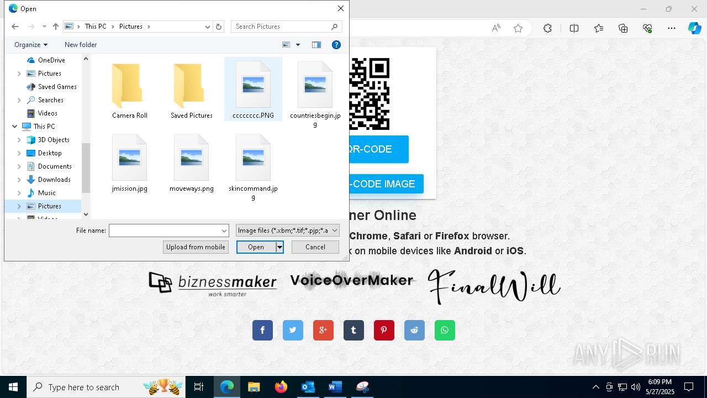Select the skincommand.jpg file

click(254, 167)
